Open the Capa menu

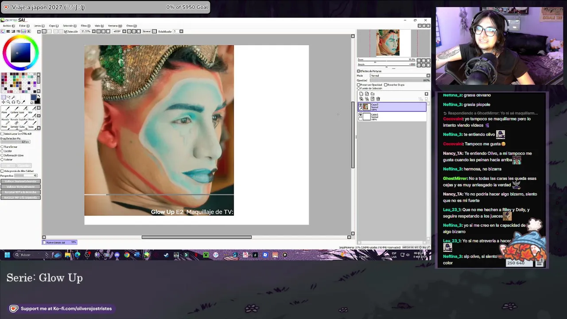54,26
